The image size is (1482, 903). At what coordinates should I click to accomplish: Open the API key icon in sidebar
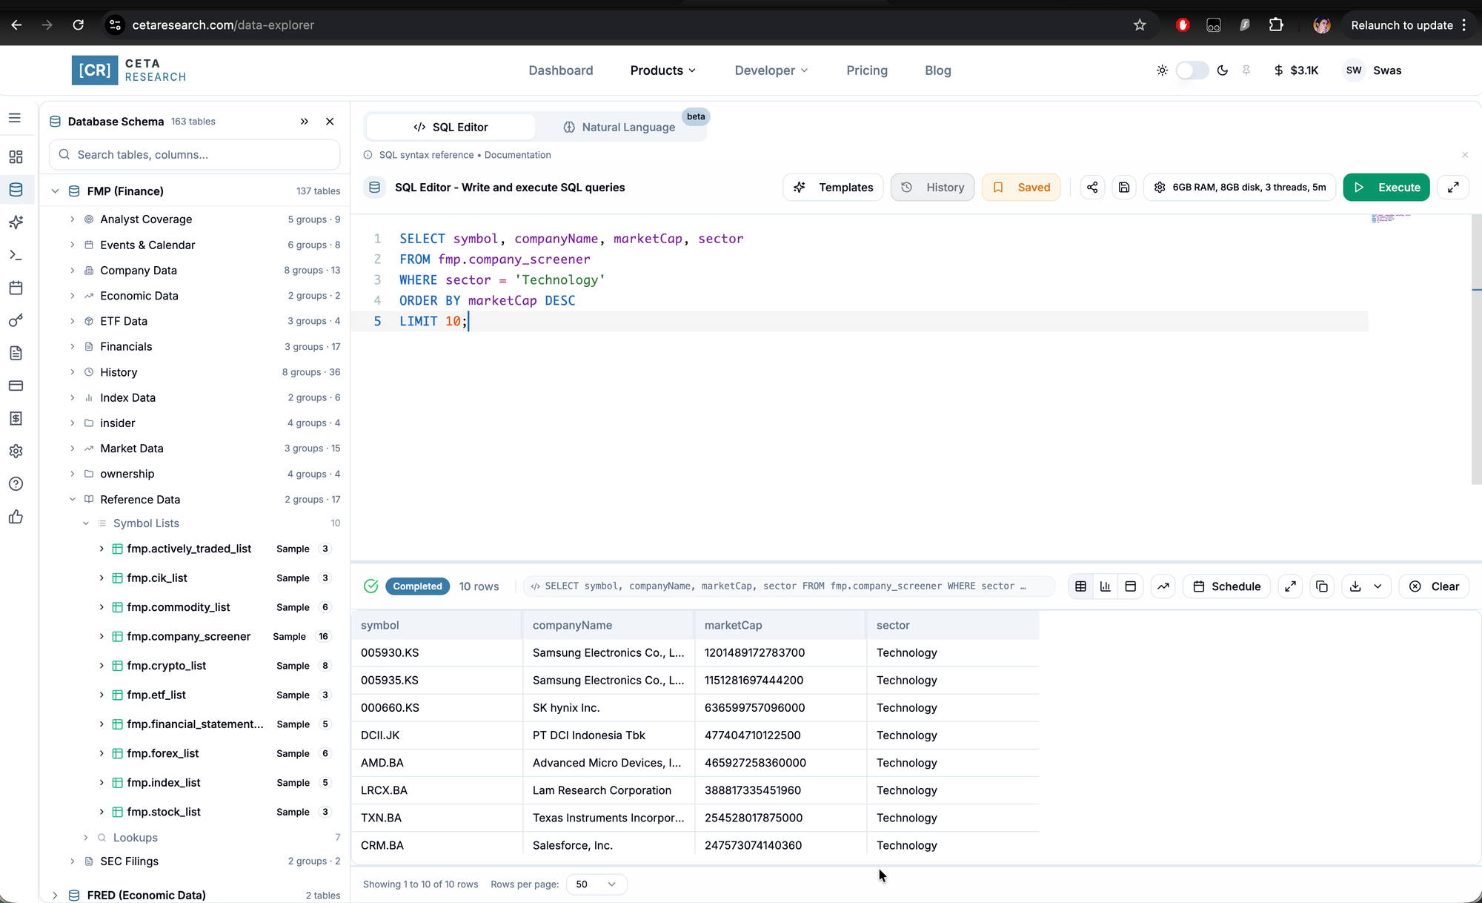[x=16, y=320]
